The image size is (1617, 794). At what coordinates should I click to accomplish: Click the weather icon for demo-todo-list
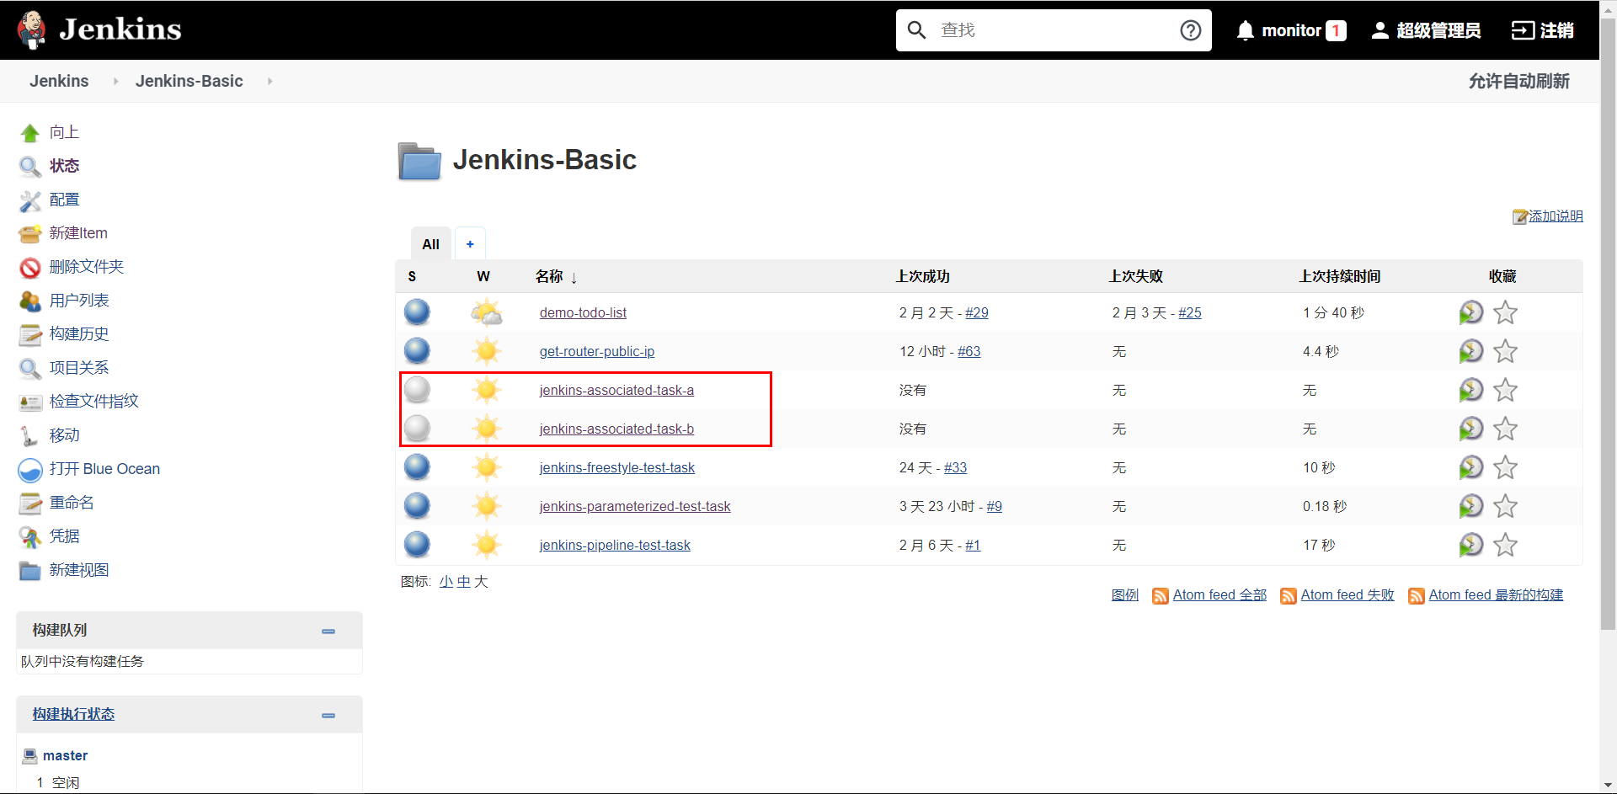pyautogui.click(x=486, y=312)
